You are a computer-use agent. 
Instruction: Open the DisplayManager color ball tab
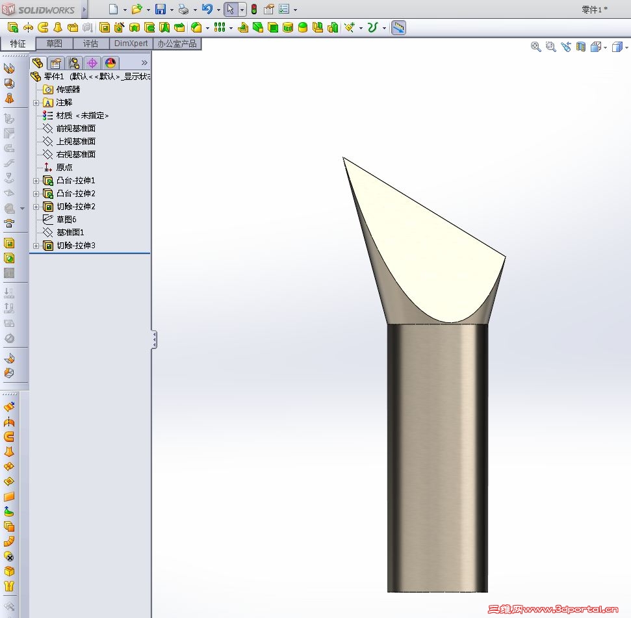pyautogui.click(x=110, y=63)
